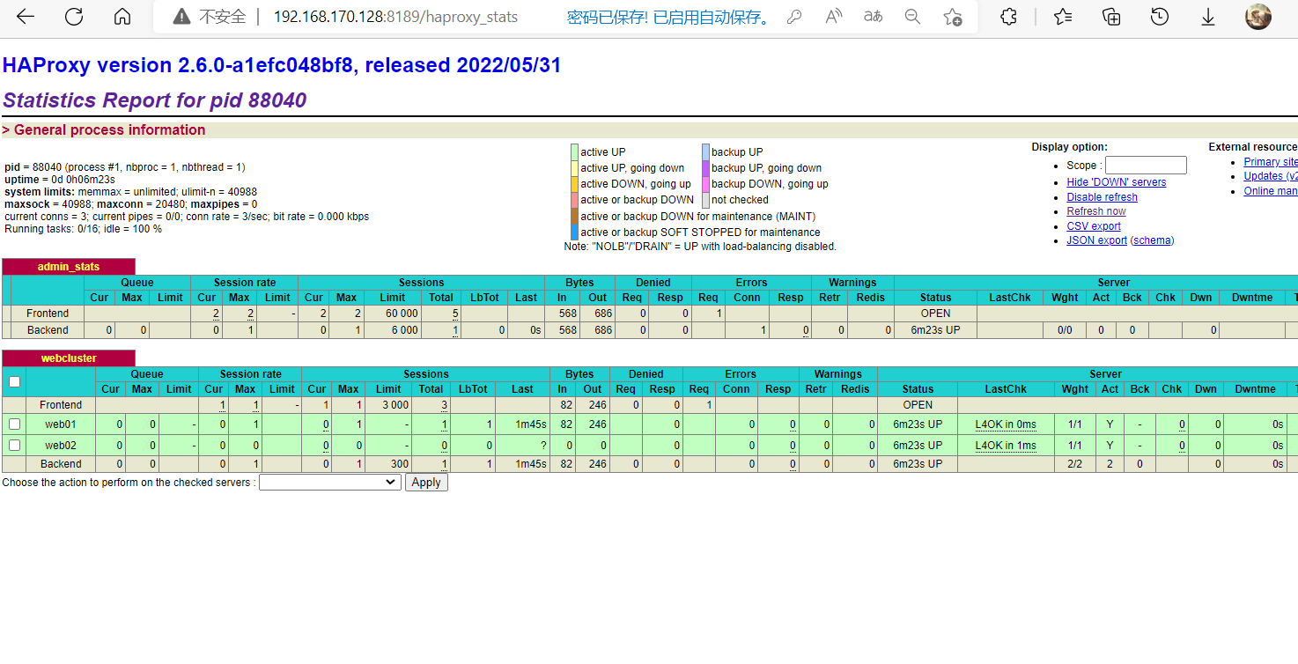1298x664 pixels.
Task: Click the Disable refresh link
Action: [x=1102, y=197]
